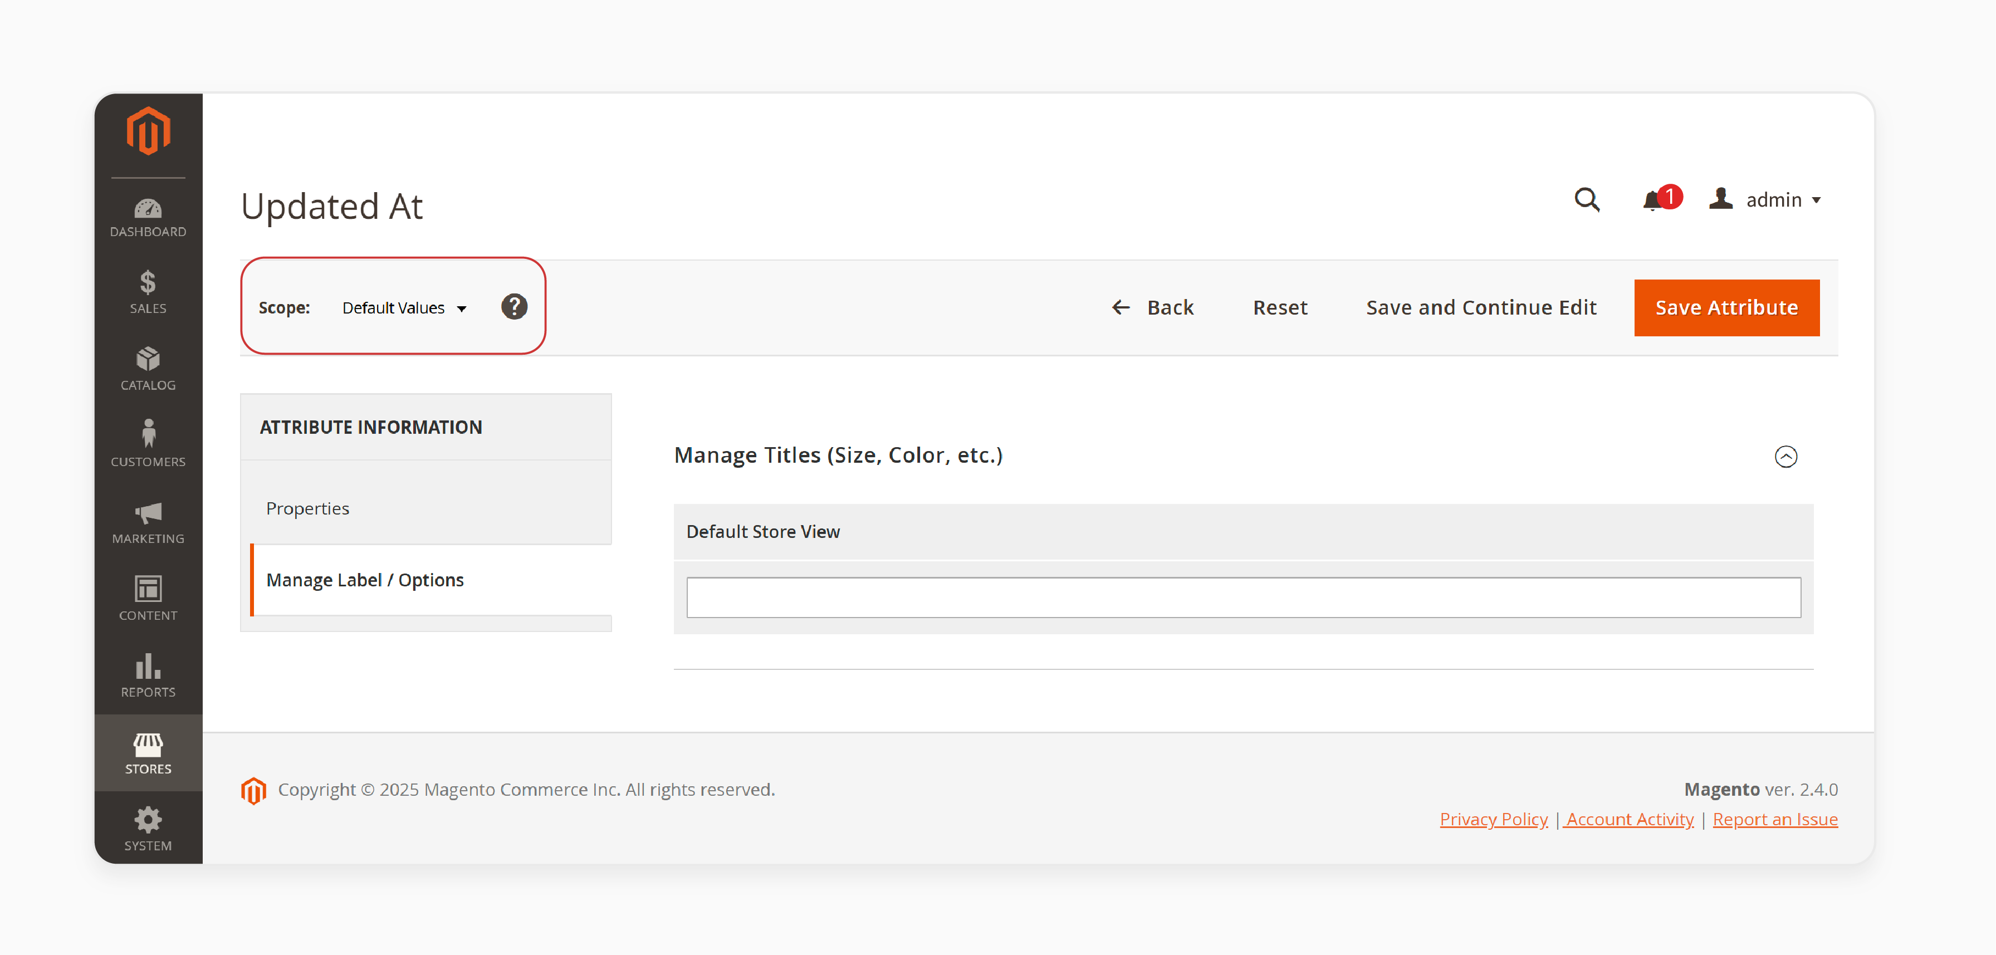Click the Default Store View title field

pos(1243,597)
